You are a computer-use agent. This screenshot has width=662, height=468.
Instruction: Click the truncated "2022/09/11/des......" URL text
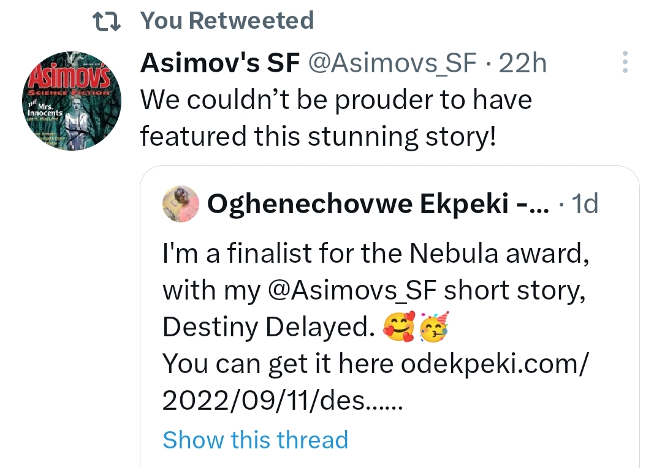(x=282, y=402)
